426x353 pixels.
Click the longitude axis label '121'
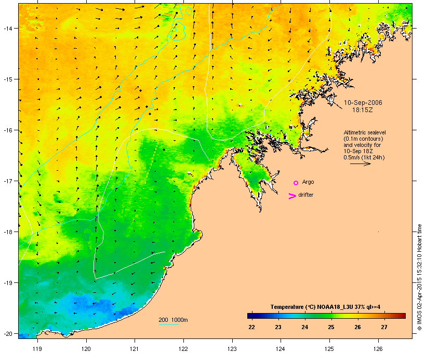pos(135,349)
